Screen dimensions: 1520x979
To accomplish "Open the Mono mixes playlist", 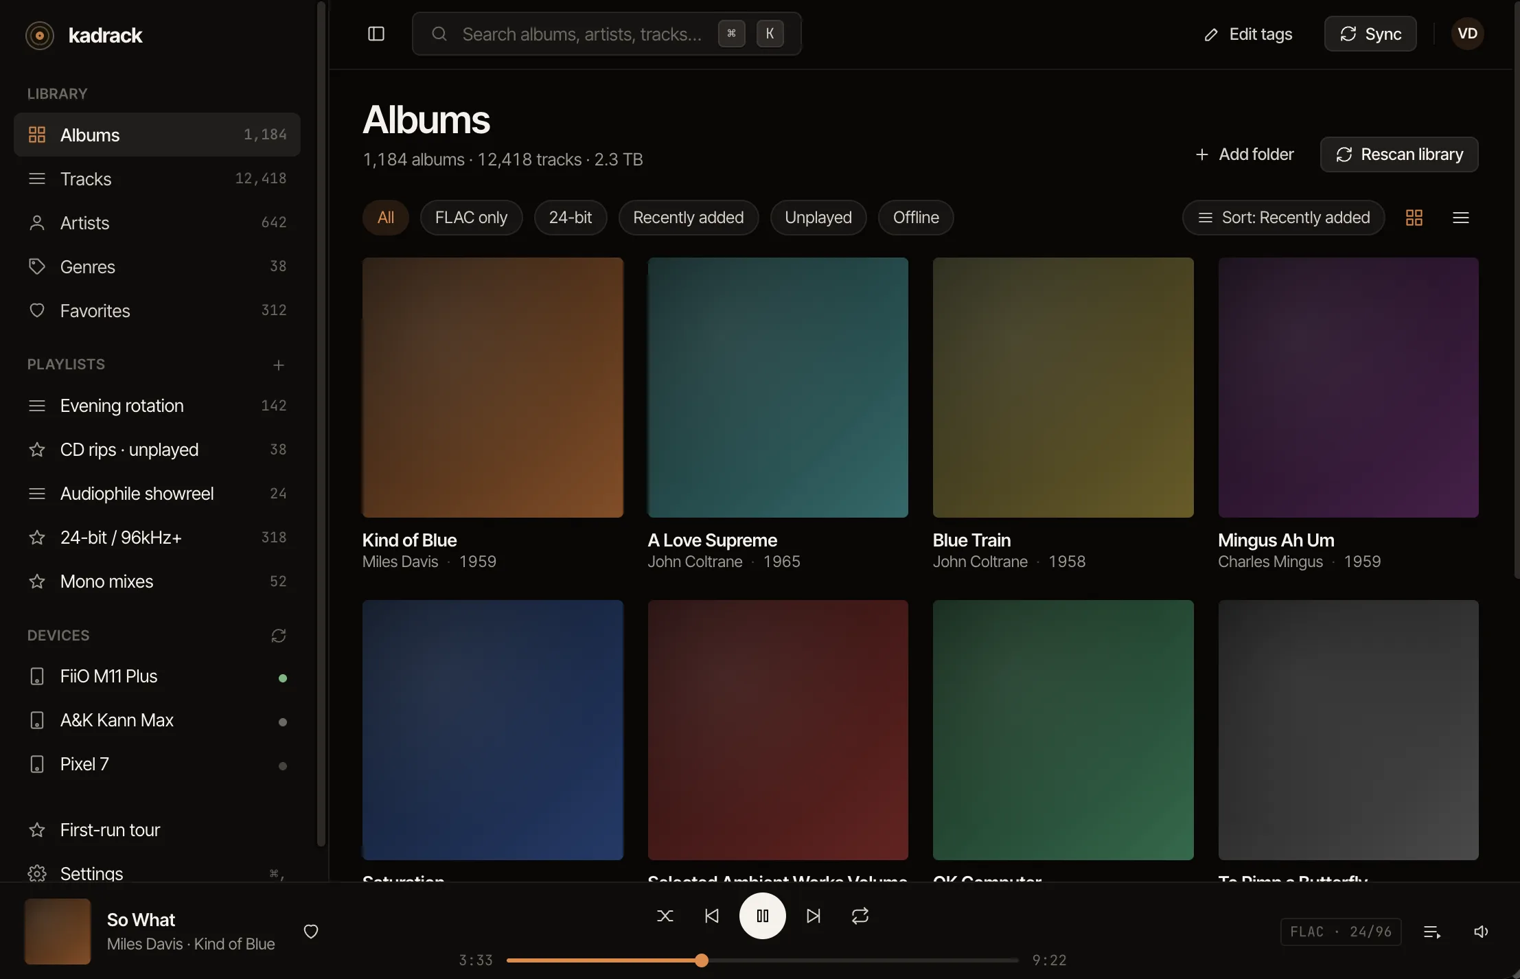I will 157,581.
